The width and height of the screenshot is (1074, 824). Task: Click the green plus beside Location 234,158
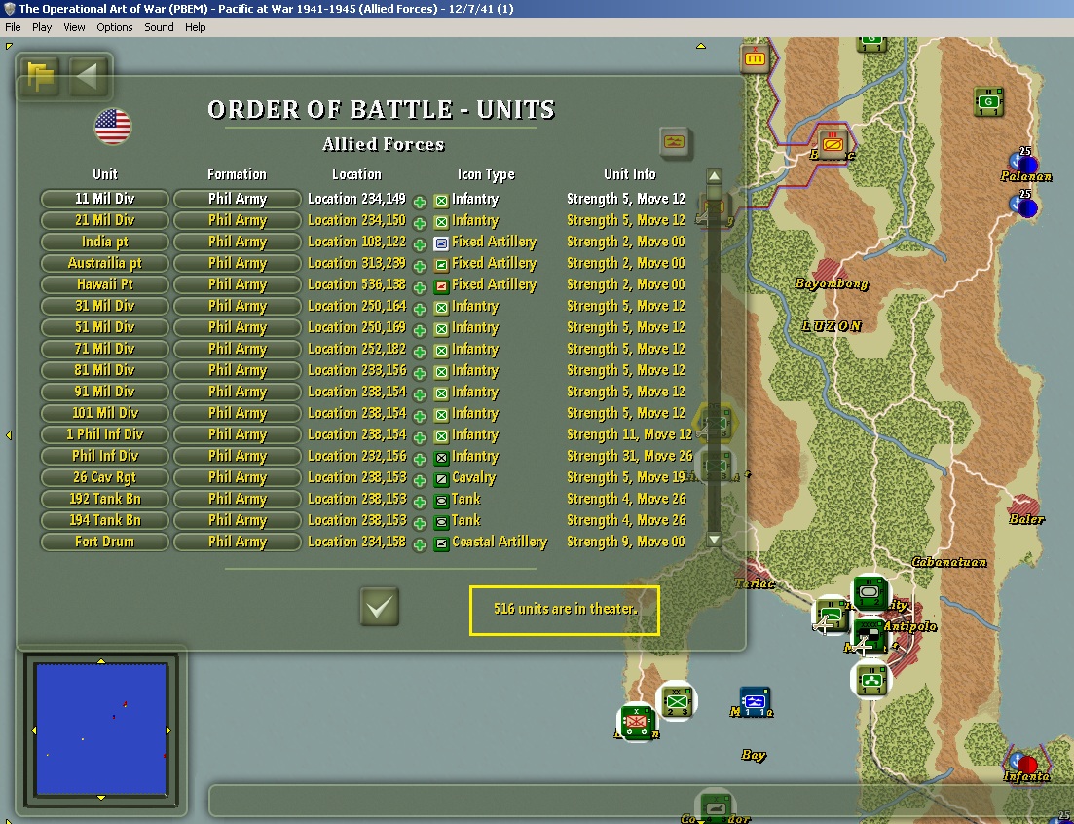pyautogui.click(x=420, y=545)
